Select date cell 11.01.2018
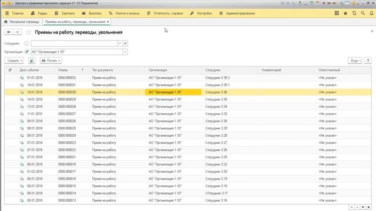 point(35,114)
